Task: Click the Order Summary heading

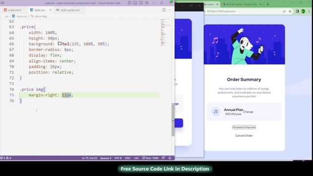Action: coord(244,79)
